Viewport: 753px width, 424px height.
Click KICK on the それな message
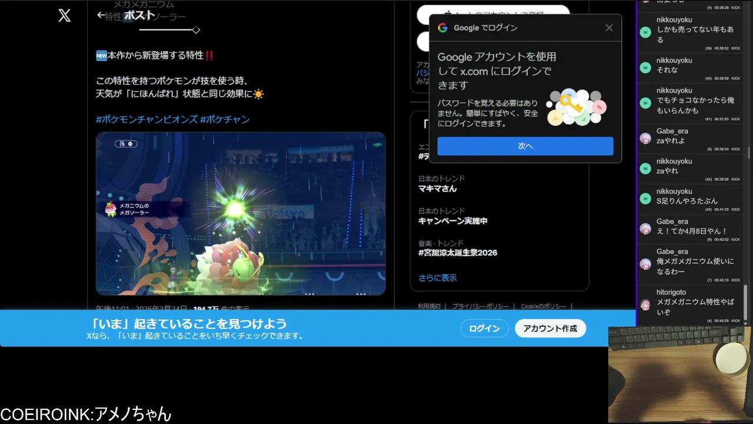(735, 78)
